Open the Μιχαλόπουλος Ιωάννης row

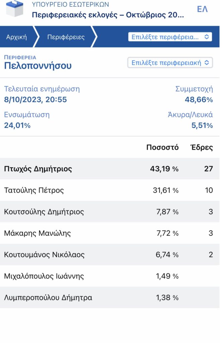(x=109, y=276)
